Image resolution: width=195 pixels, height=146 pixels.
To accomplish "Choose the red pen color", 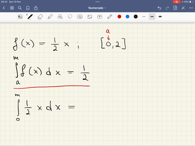I will [119, 17].
